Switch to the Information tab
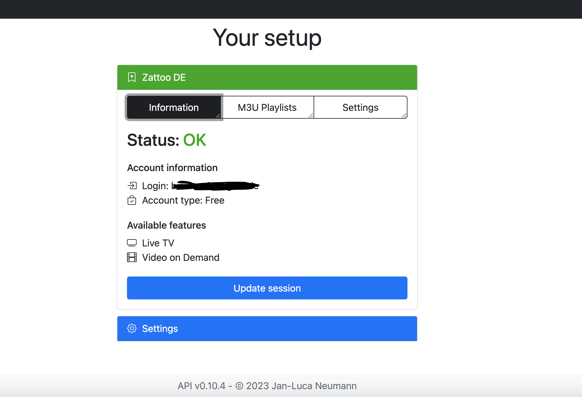The image size is (582, 397). 174,107
